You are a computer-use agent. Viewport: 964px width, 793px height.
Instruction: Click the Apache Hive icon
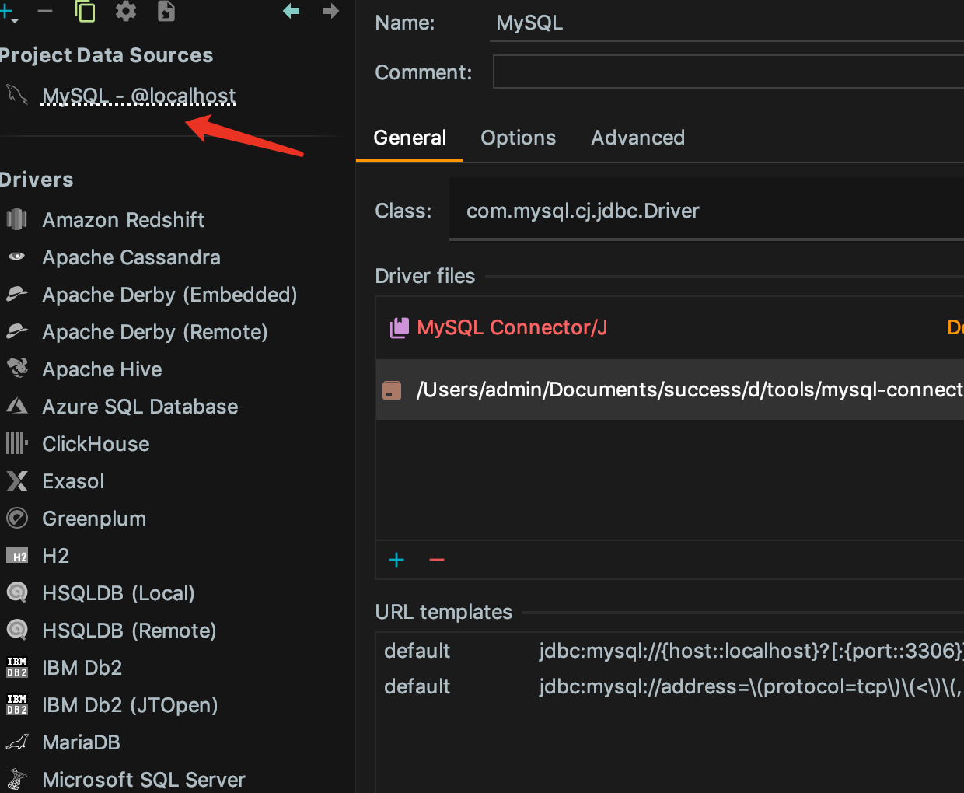[17, 367]
